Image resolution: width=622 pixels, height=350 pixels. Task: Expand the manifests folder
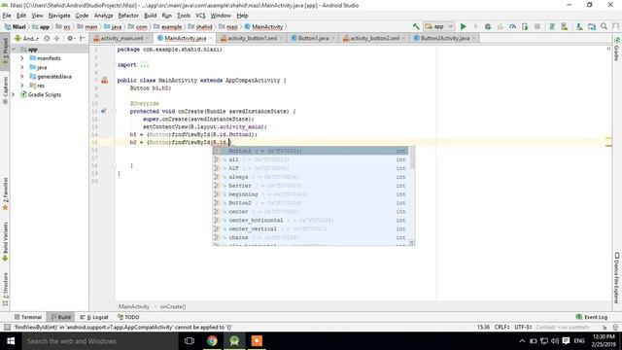coord(21,58)
